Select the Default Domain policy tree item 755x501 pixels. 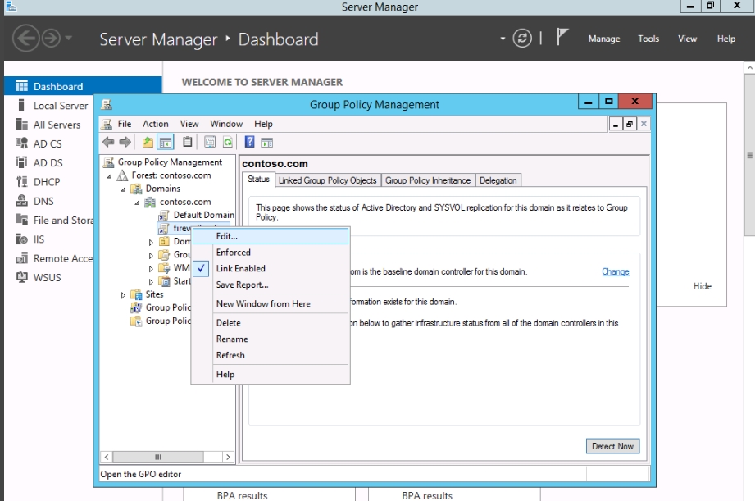(197, 215)
